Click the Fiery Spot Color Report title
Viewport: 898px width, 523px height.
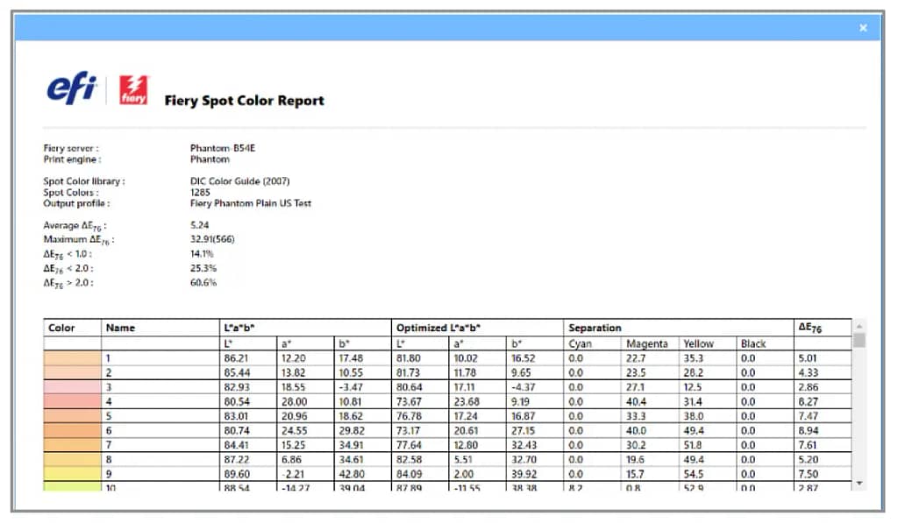click(x=245, y=101)
